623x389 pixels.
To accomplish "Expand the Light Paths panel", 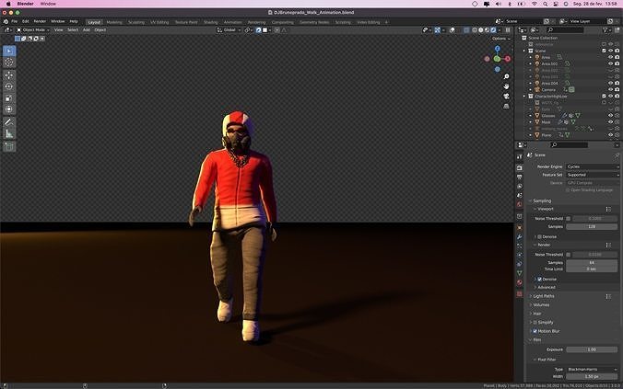I will (x=544, y=296).
